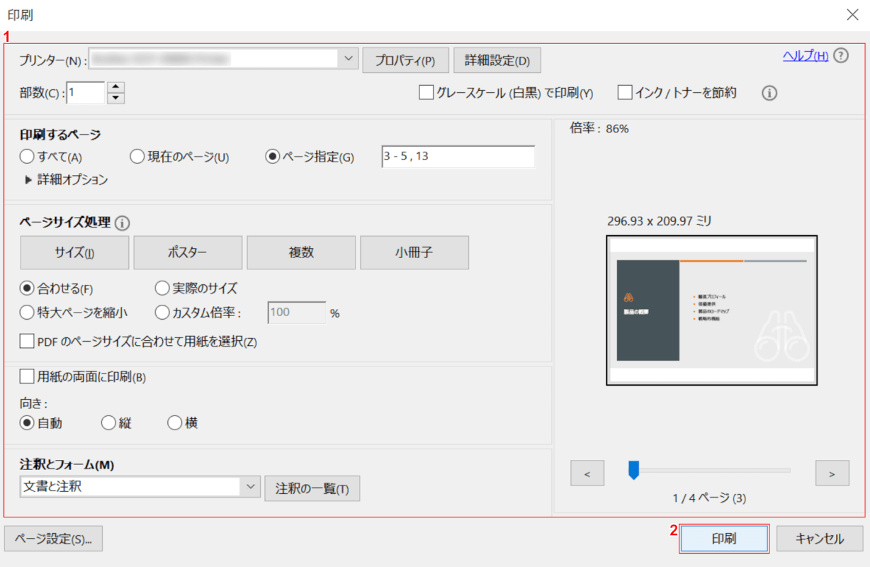Click the help question mark icon
Image resolution: width=870 pixels, height=567 pixels.
(841, 56)
